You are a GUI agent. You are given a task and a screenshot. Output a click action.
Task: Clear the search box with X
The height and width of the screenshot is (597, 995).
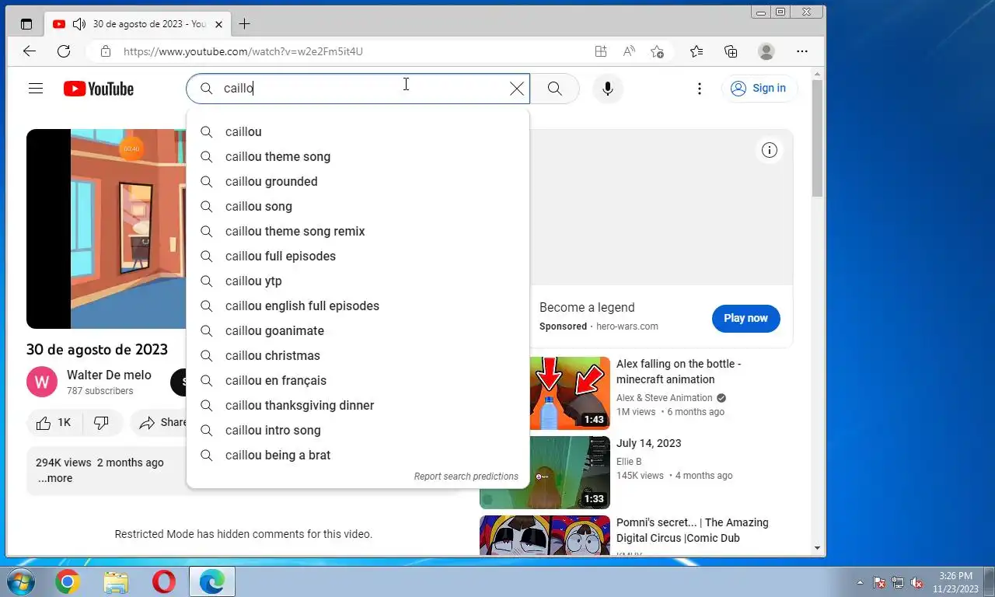coord(516,89)
